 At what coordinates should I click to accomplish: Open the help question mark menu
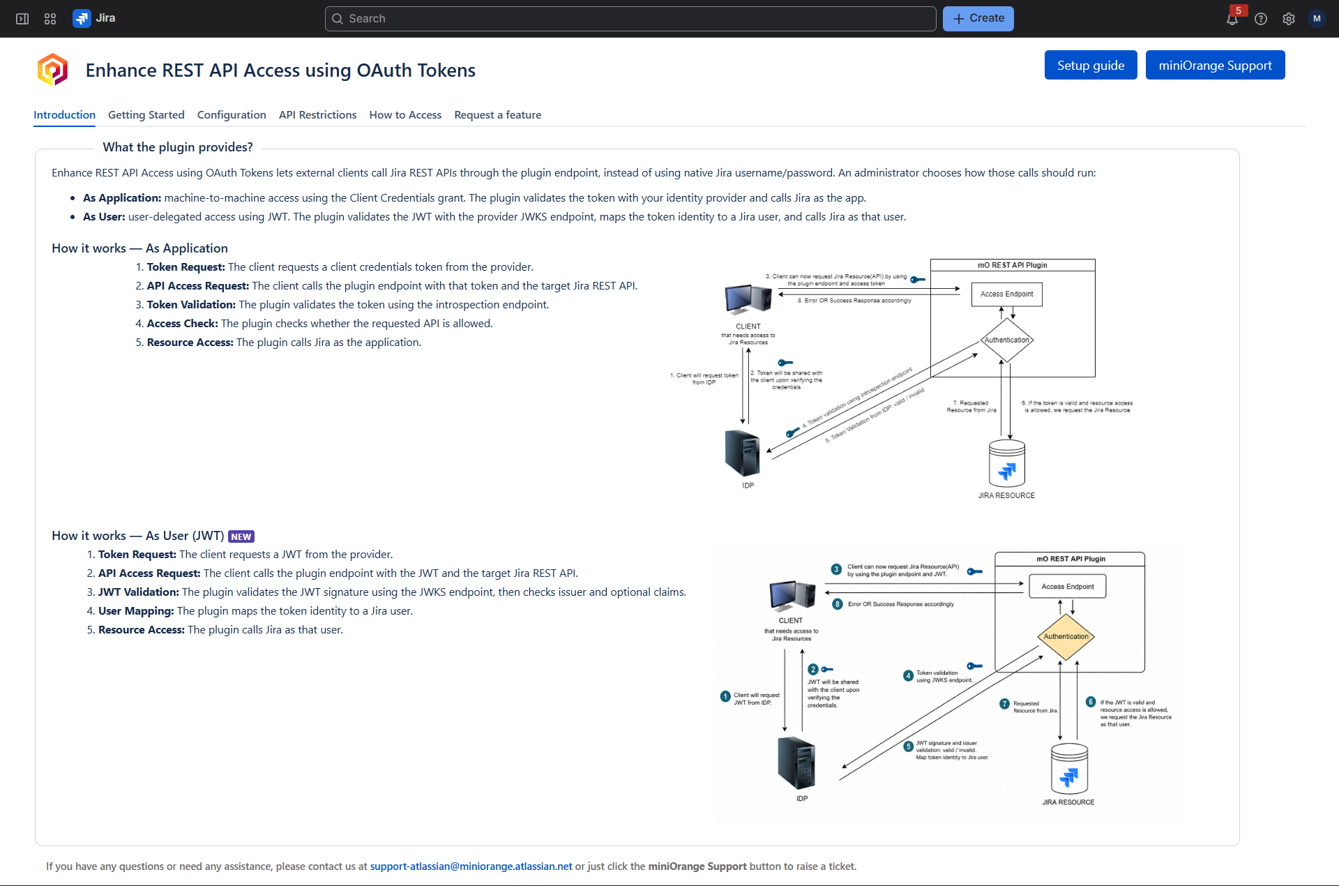pyautogui.click(x=1261, y=19)
